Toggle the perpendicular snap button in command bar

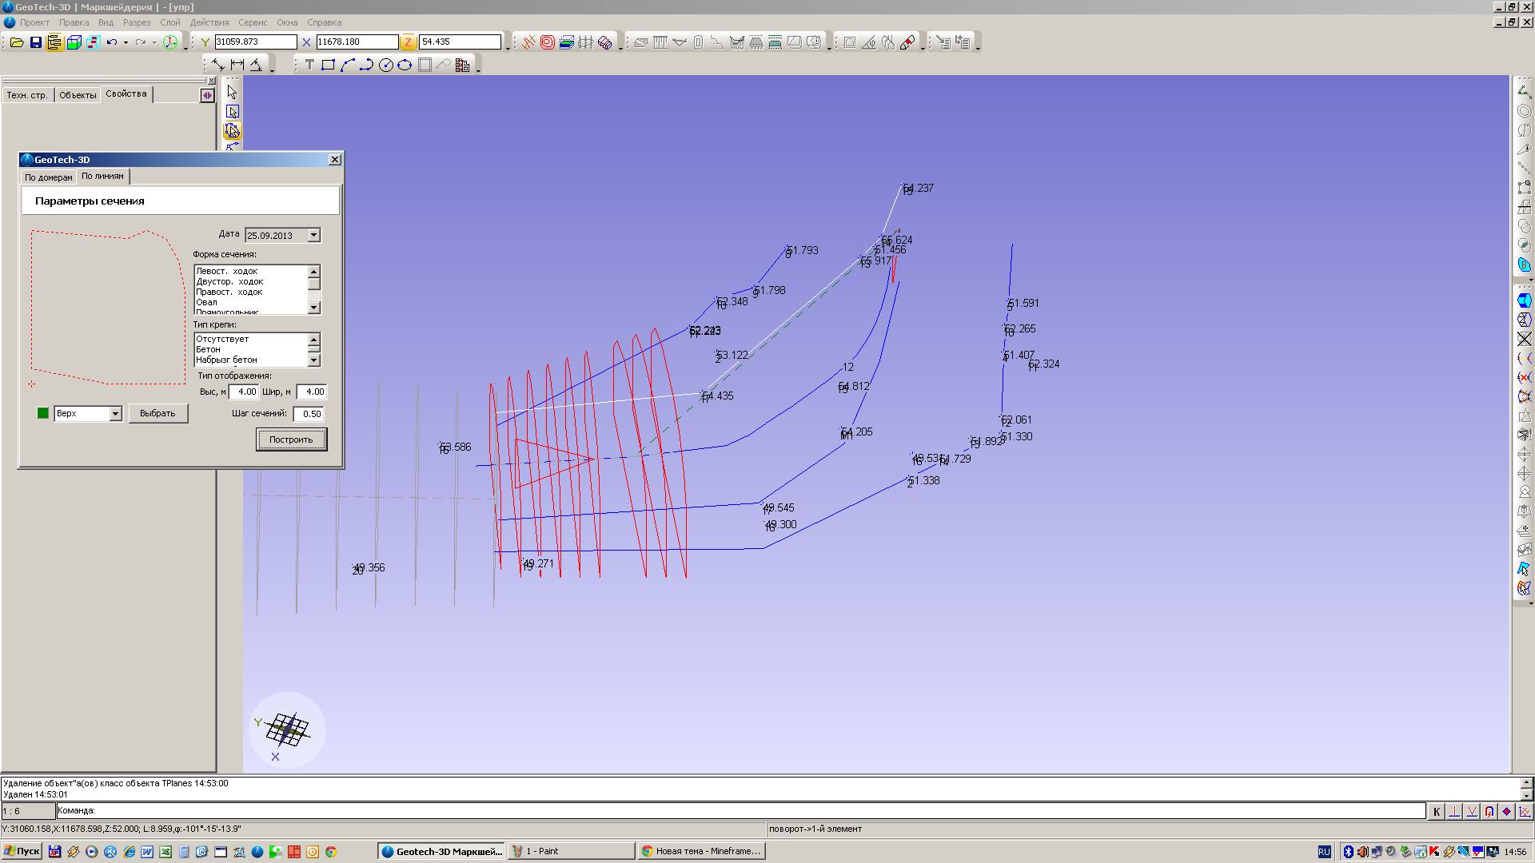1453,812
